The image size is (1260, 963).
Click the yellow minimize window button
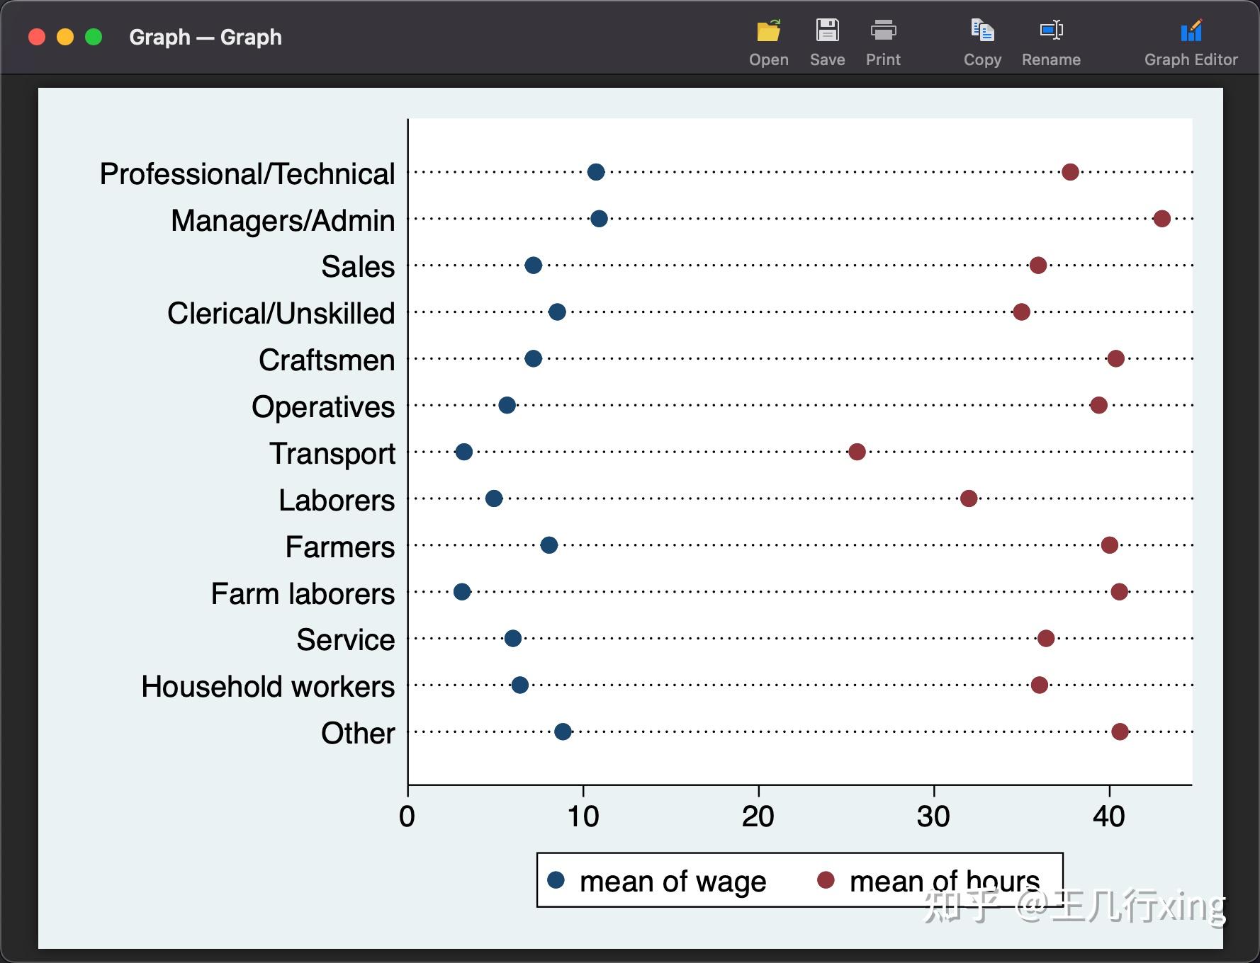[65, 37]
